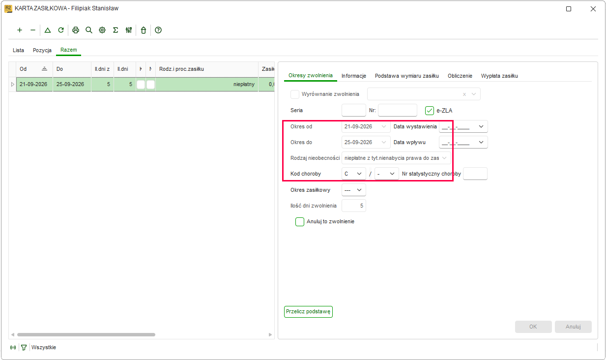Open help with the question mark icon
Viewport: 606px width, 360px height.
(158, 30)
